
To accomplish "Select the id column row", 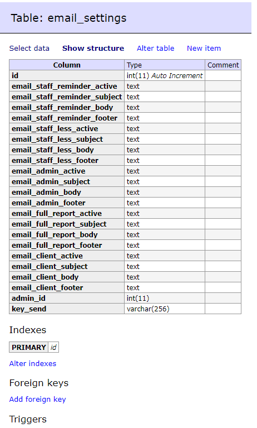I will [125, 75].
